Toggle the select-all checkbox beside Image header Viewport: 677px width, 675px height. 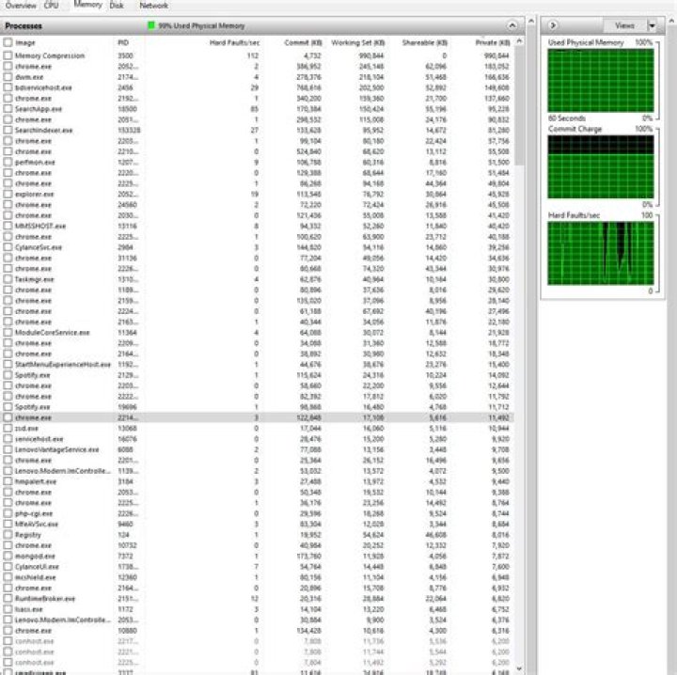pos(8,42)
